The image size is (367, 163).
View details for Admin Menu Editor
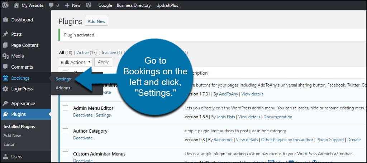click(249, 117)
